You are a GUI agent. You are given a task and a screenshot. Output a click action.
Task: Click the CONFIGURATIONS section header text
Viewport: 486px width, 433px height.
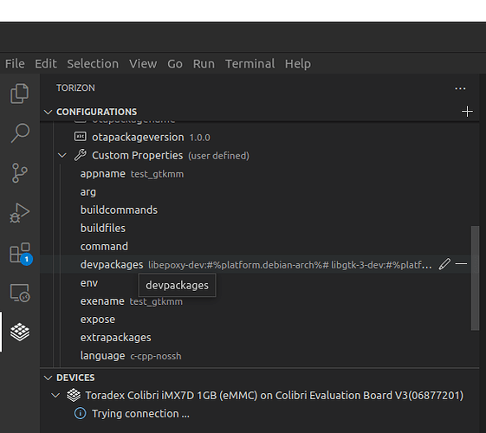point(97,112)
